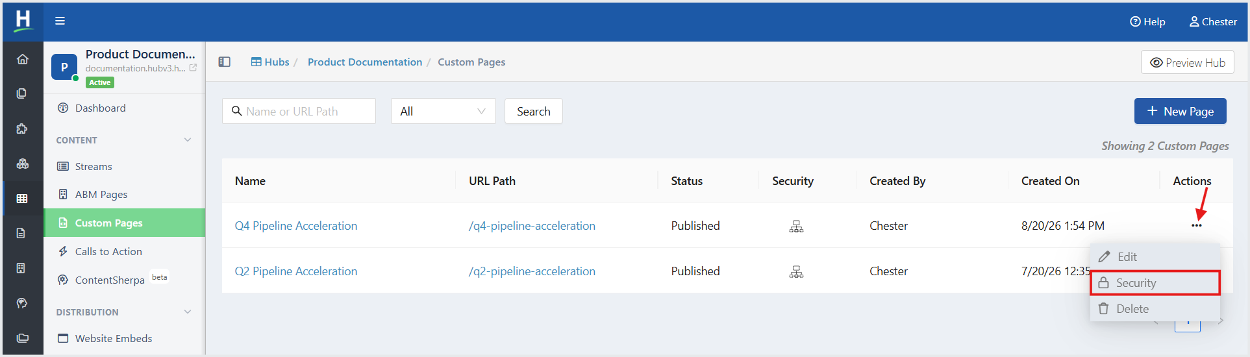Open the puzzle piece integrations icon

click(x=22, y=129)
